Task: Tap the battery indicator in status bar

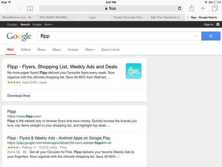Action: coord(216,2)
